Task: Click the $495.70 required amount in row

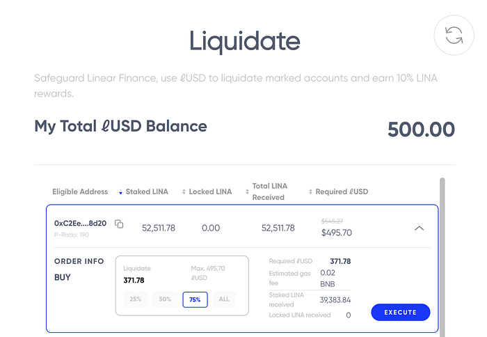Action: click(x=336, y=233)
